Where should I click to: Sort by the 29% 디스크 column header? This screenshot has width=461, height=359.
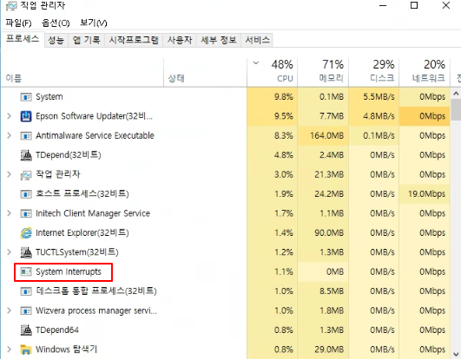click(374, 73)
